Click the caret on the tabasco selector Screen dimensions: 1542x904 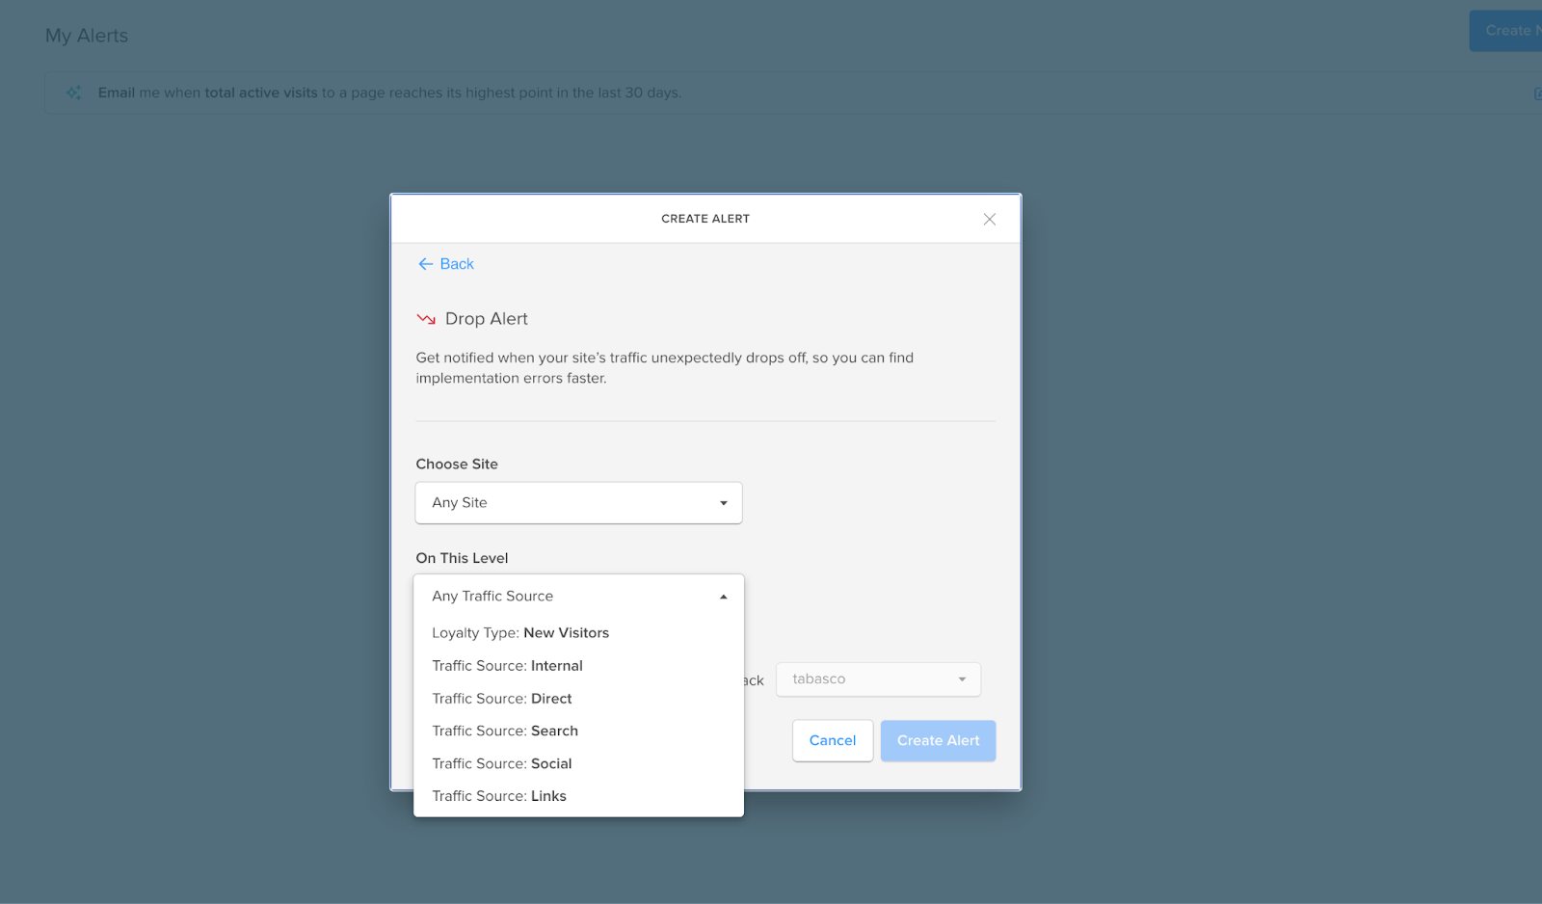click(x=961, y=678)
